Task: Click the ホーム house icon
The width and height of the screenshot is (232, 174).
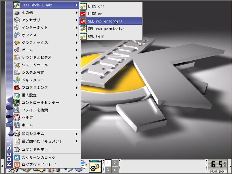Action: point(16,125)
